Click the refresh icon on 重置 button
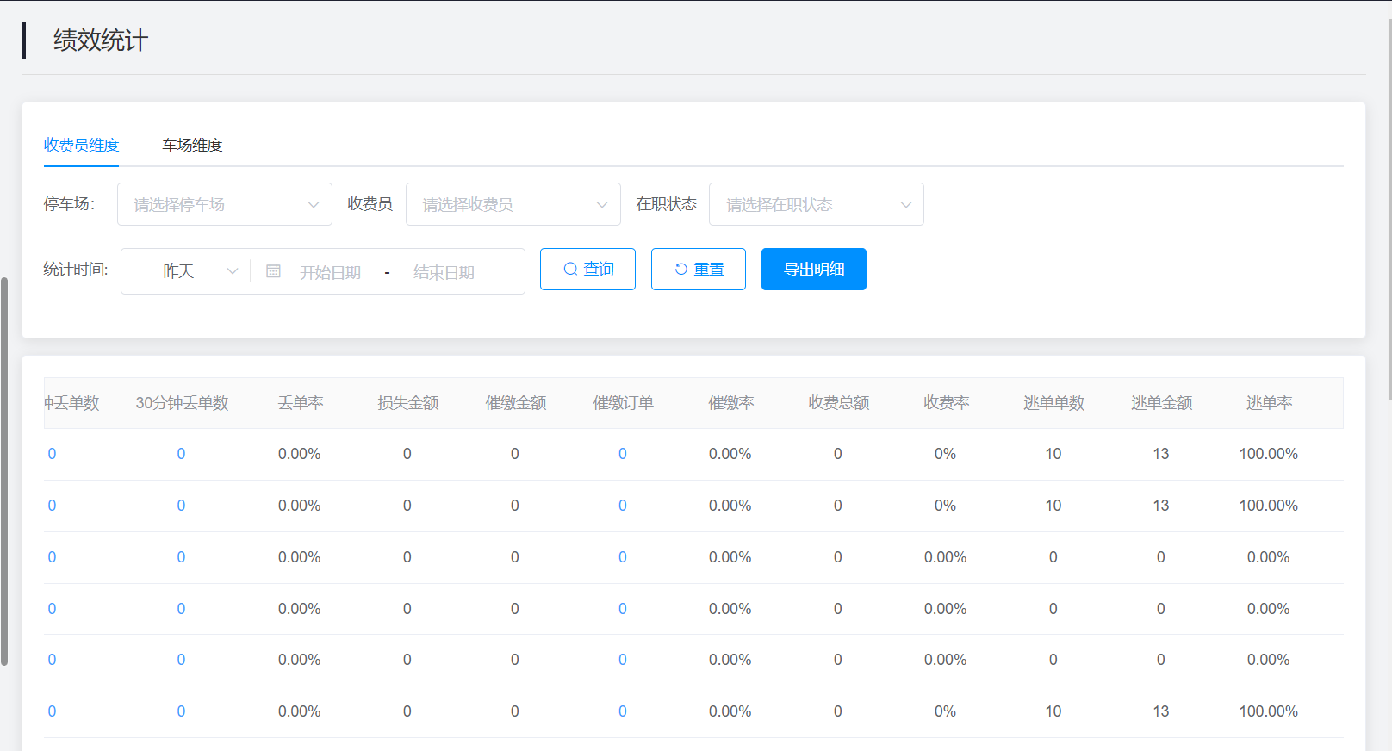 (680, 270)
